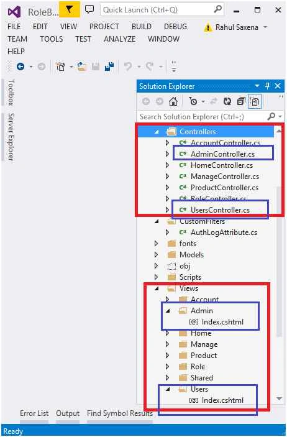287x437 pixels.
Task: Open the notifications flag icon
Action: pyautogui.click(x=70, y=9)
